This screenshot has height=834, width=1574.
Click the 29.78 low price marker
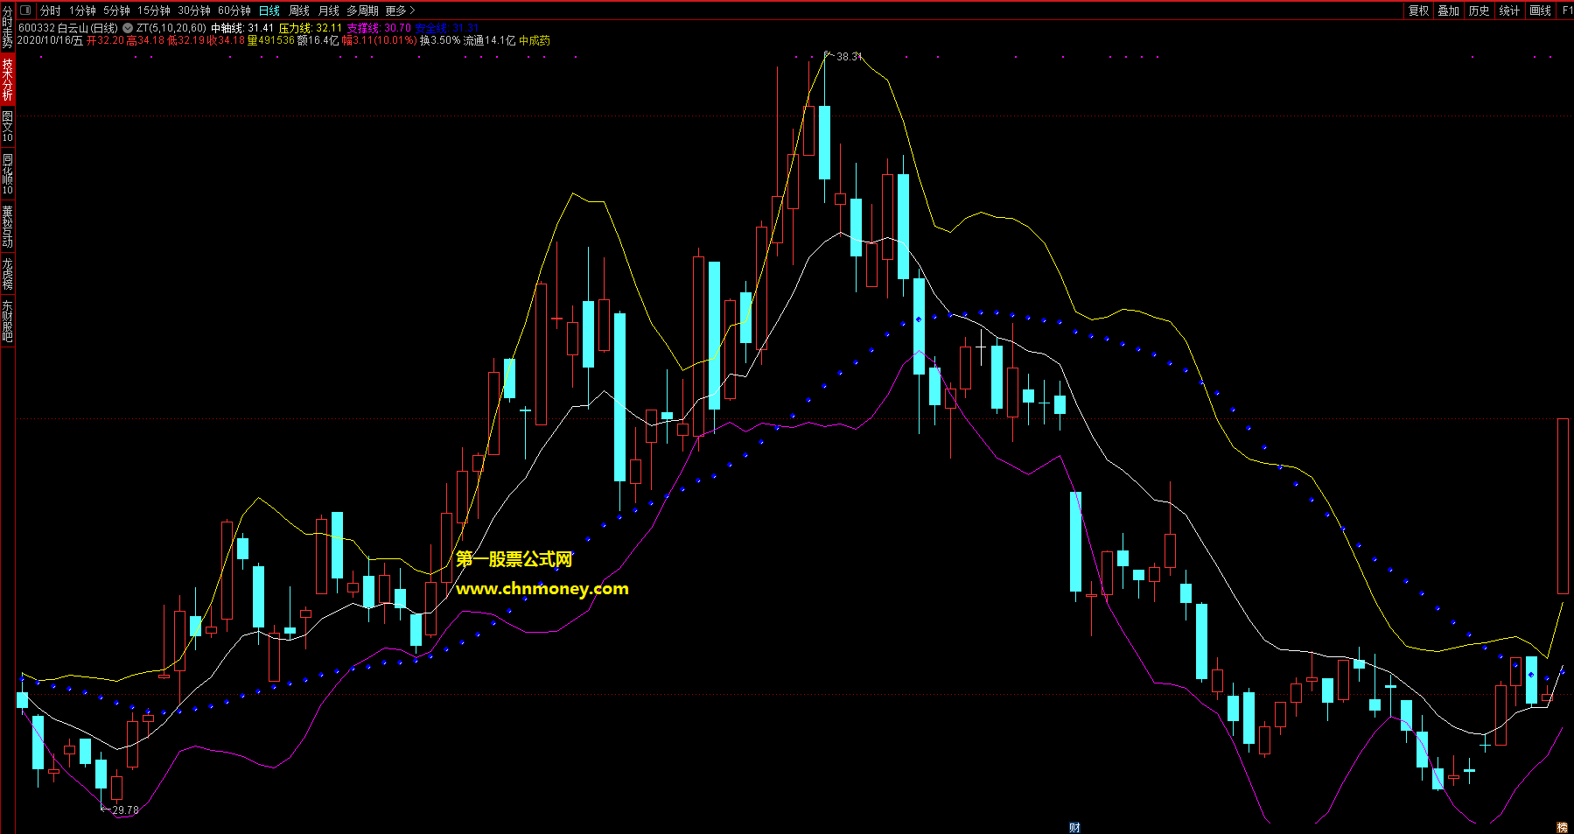pos(125,809)
